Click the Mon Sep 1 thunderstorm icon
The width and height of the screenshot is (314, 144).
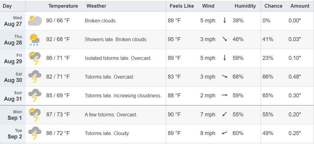coord(35,115)
